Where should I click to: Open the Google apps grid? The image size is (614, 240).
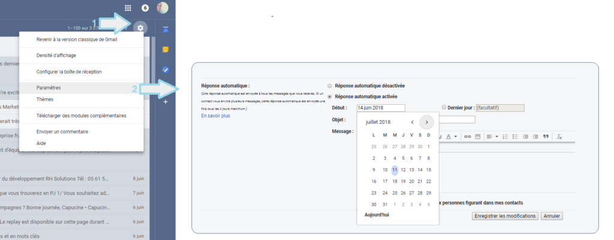pos(128,8)
